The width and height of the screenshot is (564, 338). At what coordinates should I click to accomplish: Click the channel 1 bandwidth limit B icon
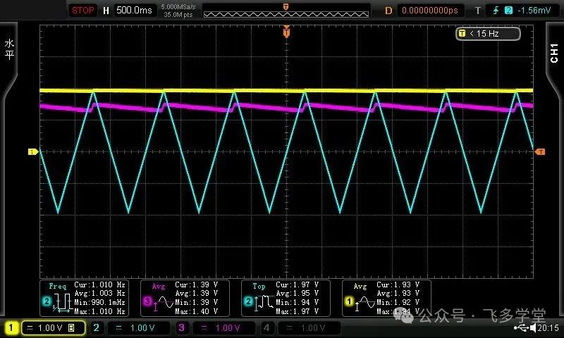[71, 327]
